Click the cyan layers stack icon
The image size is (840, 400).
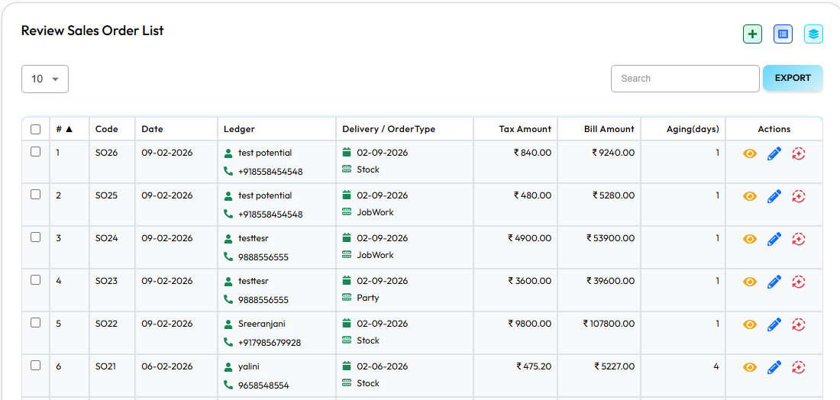[813, 34]
